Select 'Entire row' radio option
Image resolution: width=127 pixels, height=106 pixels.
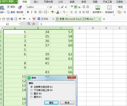(x=32, y=93)
